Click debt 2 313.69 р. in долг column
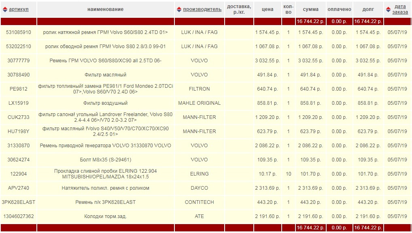This screenshot has height=233, width=412. 368,189
